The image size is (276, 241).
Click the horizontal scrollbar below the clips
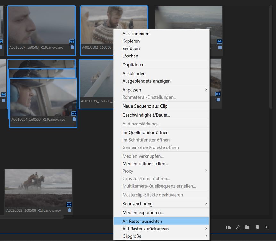[x=32, y=217]
